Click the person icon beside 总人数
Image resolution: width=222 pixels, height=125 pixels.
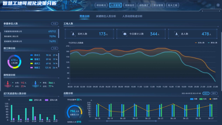[x=176, y=34]
